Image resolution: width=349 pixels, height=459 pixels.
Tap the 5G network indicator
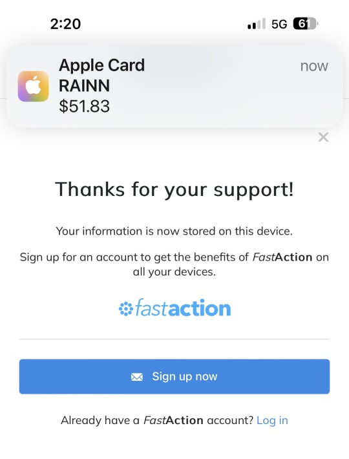pyautogui.click(x=279, y=24)
